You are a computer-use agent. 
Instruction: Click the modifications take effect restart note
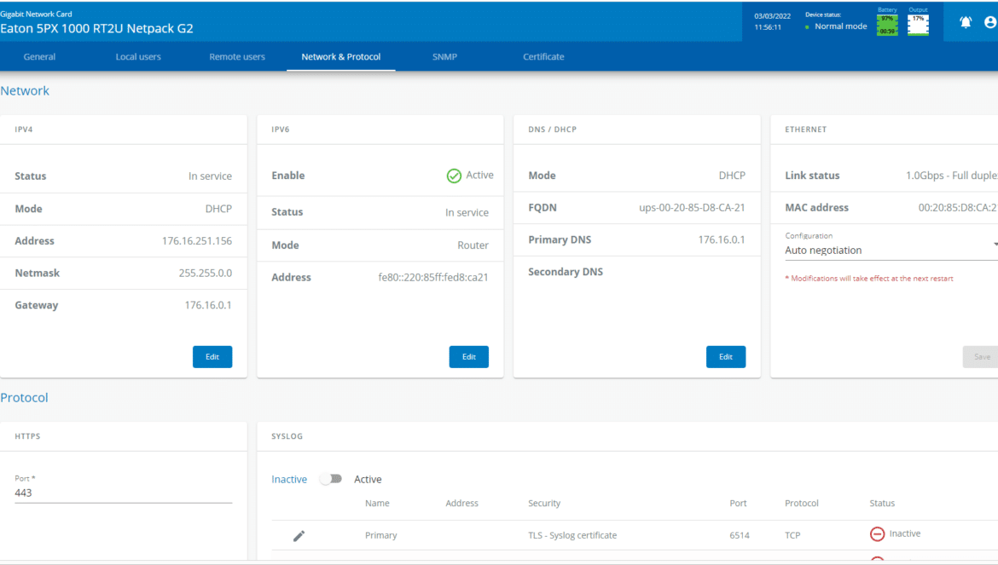[869, 279]
